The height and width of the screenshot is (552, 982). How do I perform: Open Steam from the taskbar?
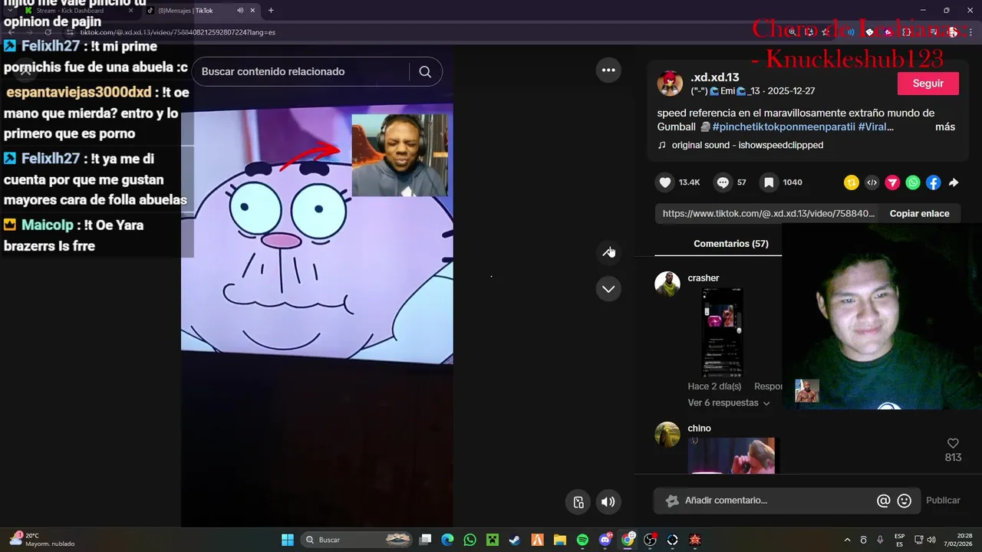pos(515,540)
